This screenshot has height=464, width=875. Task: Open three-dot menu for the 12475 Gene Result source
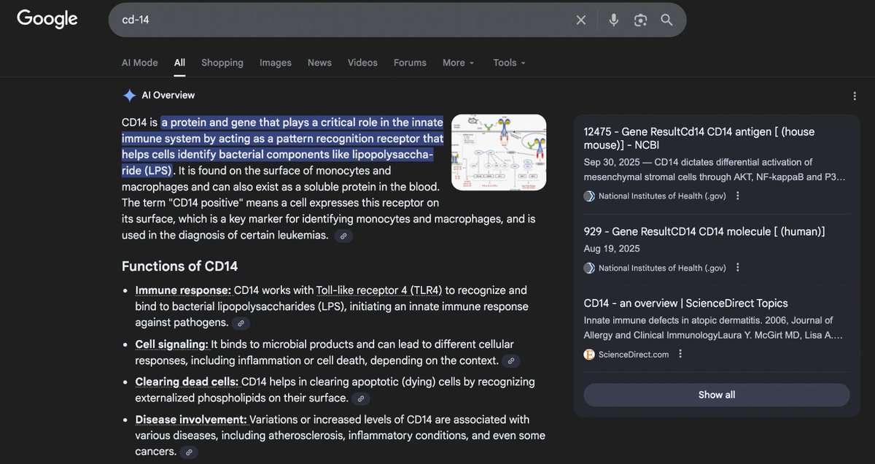click(738, 196)
